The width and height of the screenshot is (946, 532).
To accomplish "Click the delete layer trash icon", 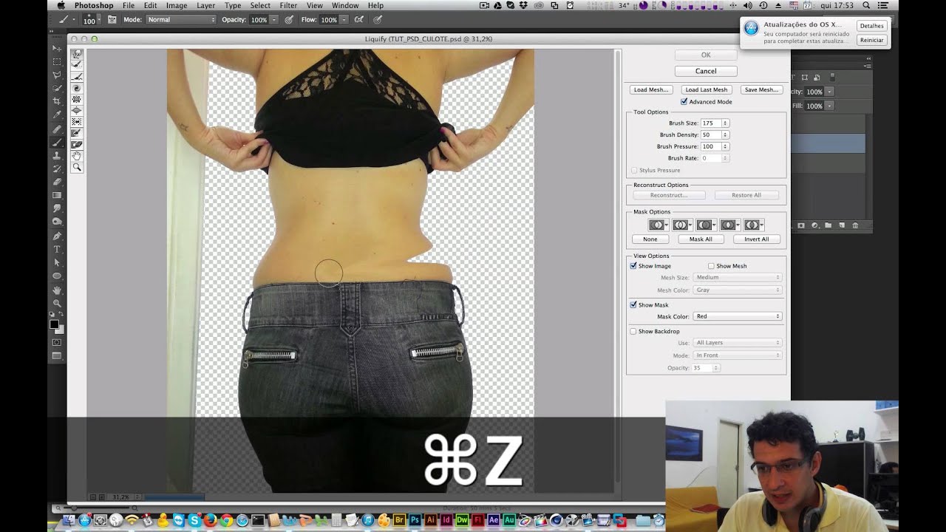I will tap(856, 225).
